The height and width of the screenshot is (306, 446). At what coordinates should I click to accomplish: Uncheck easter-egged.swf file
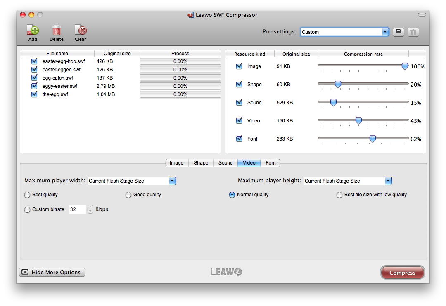coord(34,69)
